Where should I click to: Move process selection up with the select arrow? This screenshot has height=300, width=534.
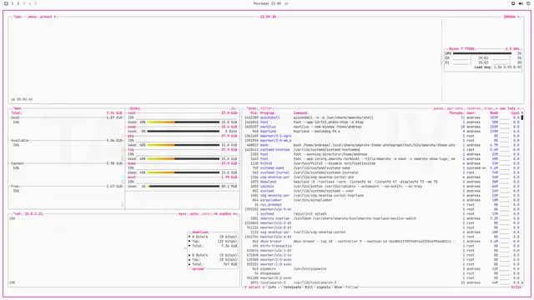(246, 287)
